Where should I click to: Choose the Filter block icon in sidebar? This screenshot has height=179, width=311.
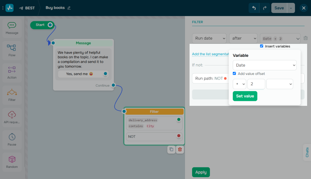pyautogui.click(x=12, y=95)
